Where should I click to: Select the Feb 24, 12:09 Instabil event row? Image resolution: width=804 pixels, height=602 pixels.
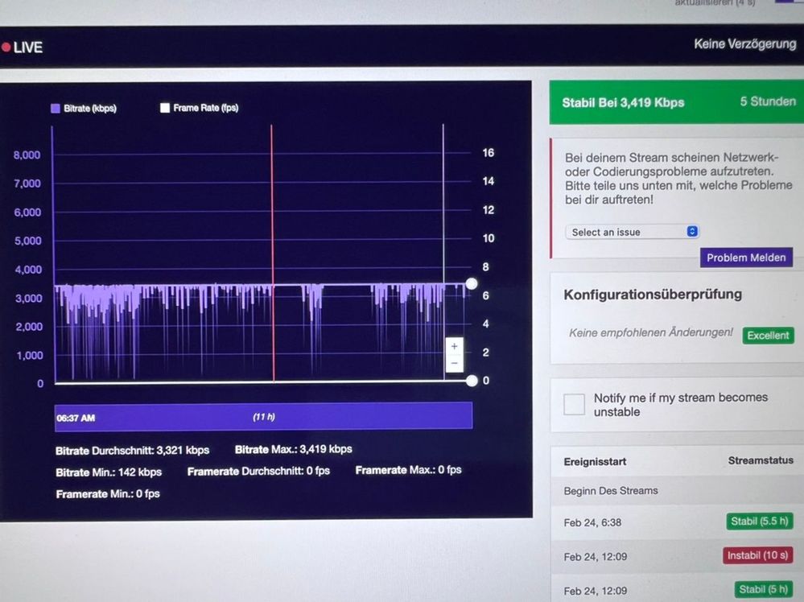click(678, 556)
